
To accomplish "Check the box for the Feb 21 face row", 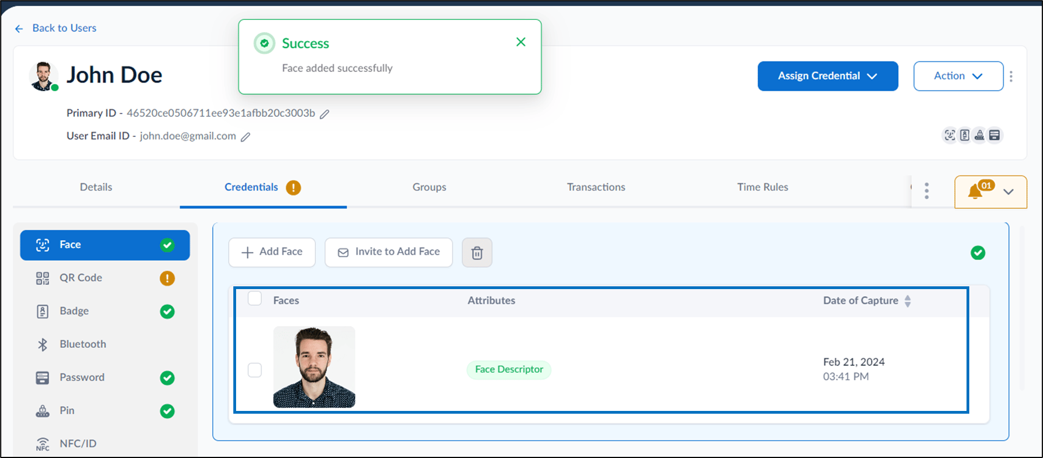I will 255,370.
